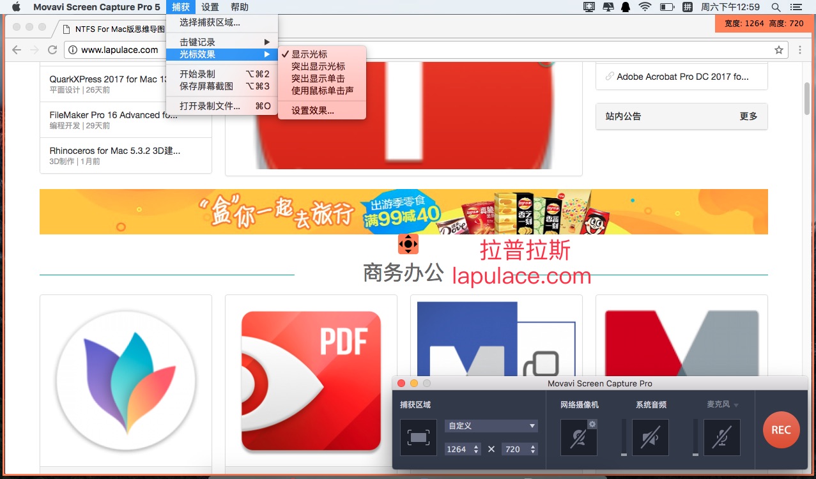Open Spotlight search magnifier icon
816x479 pixels.
(x=776, y=7)
